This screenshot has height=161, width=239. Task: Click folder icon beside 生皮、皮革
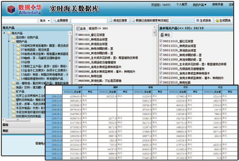click(x=14, y=104)
